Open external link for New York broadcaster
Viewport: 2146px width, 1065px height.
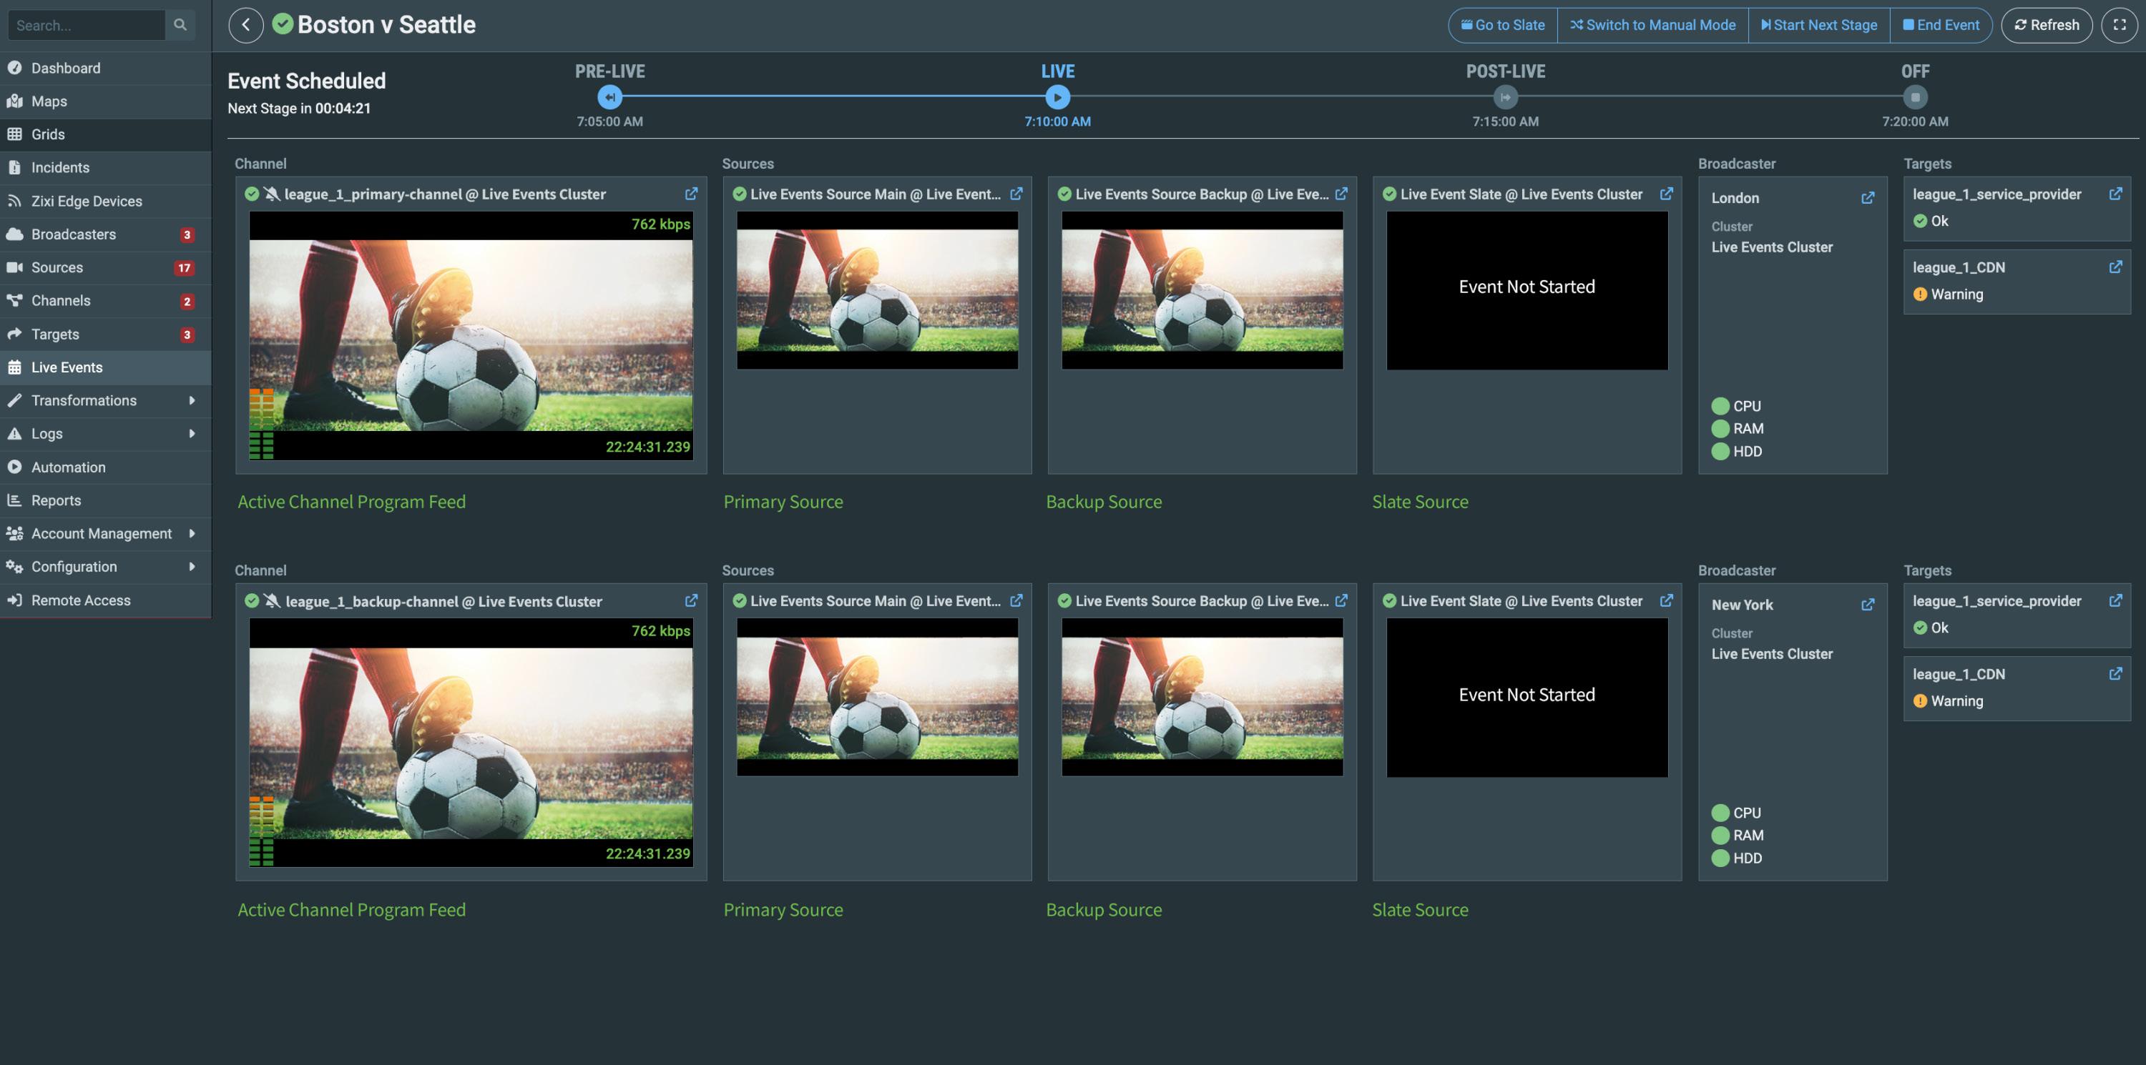(1868, 605)
